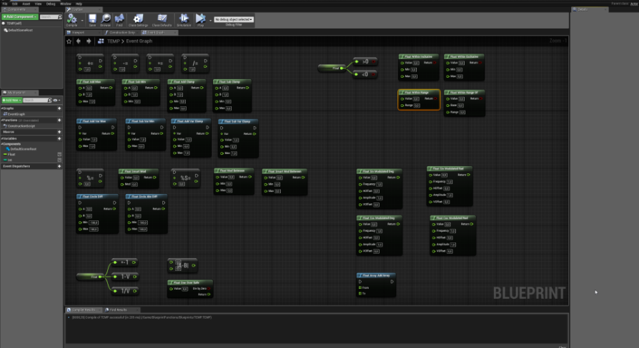
Task: Click the To pin of Float Array Add Array
Action: [x=360, y=293]
